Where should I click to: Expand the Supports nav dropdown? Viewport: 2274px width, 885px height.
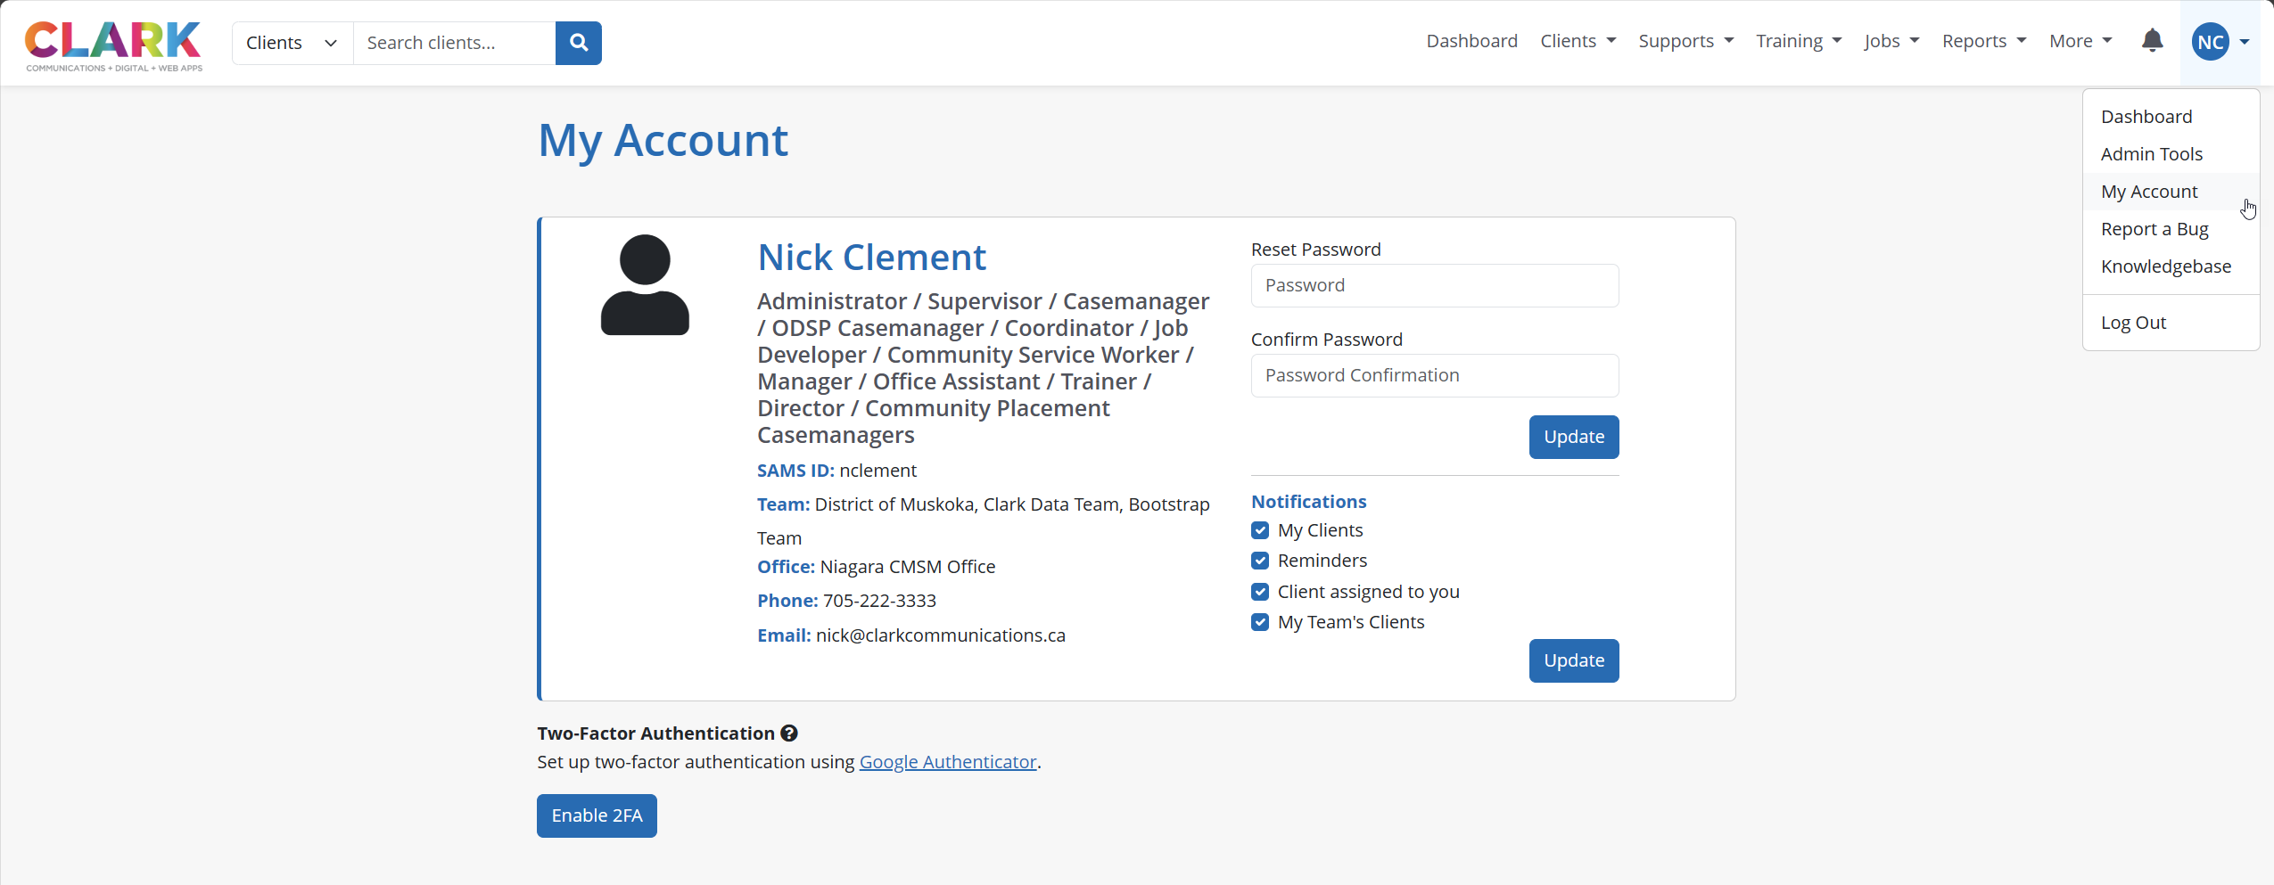tap(1685, 41)
